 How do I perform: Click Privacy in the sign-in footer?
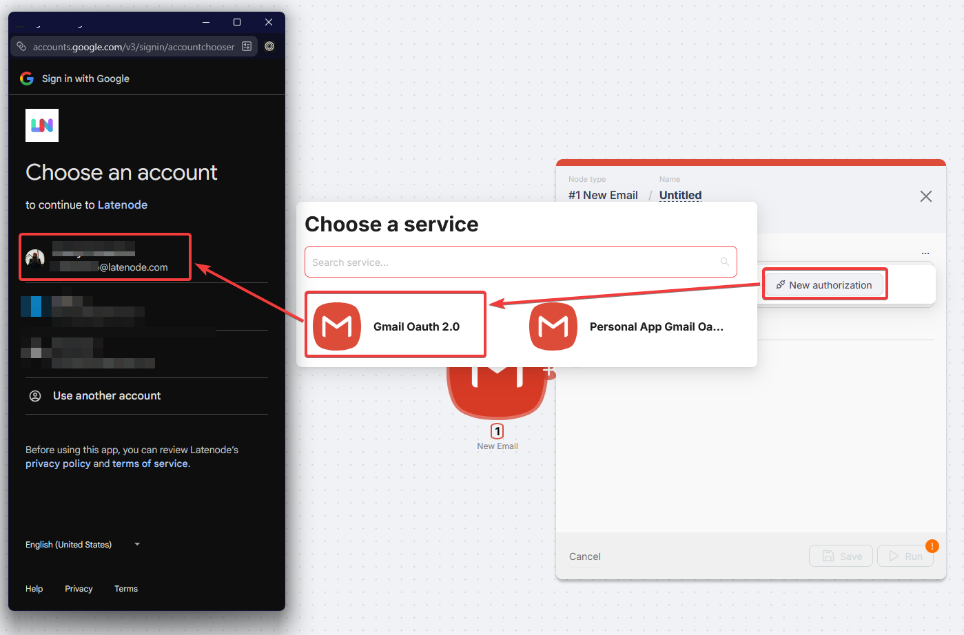point(78,588)
